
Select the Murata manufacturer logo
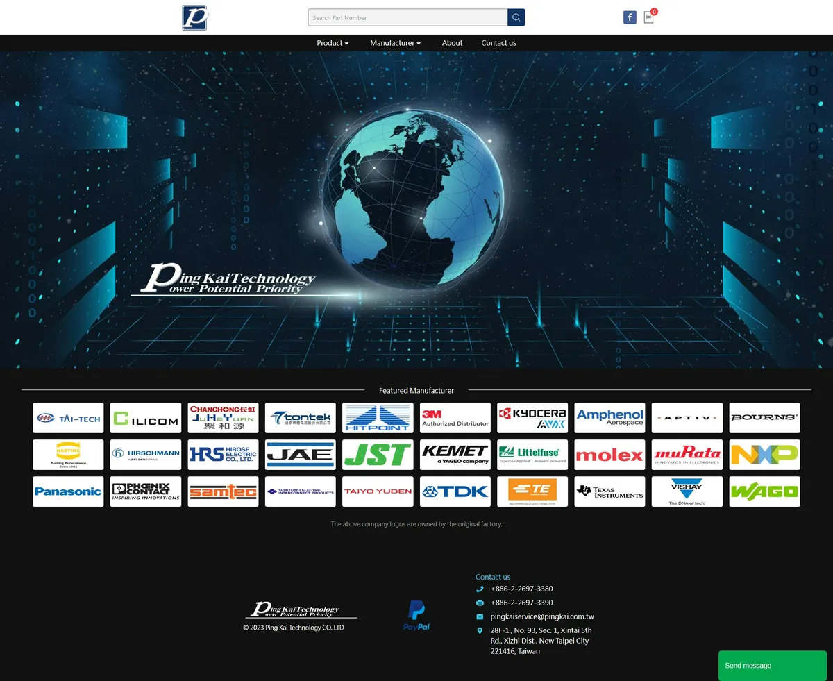[687, 455]
